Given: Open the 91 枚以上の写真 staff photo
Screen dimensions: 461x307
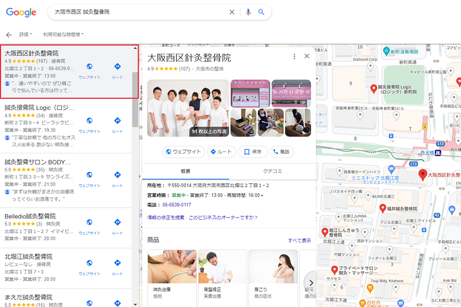Looking at the screenshot, I should pos(188,108).
